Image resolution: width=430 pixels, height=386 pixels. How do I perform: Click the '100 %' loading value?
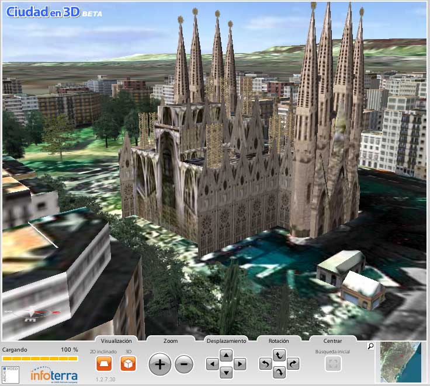pyautogui.click(x=70, y=350)
